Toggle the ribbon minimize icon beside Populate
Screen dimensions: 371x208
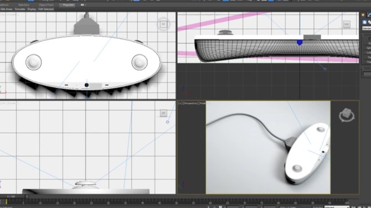point(83,5)
